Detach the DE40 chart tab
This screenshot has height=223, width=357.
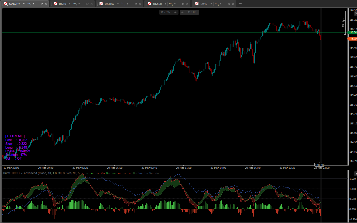click(x=229, y=4)
